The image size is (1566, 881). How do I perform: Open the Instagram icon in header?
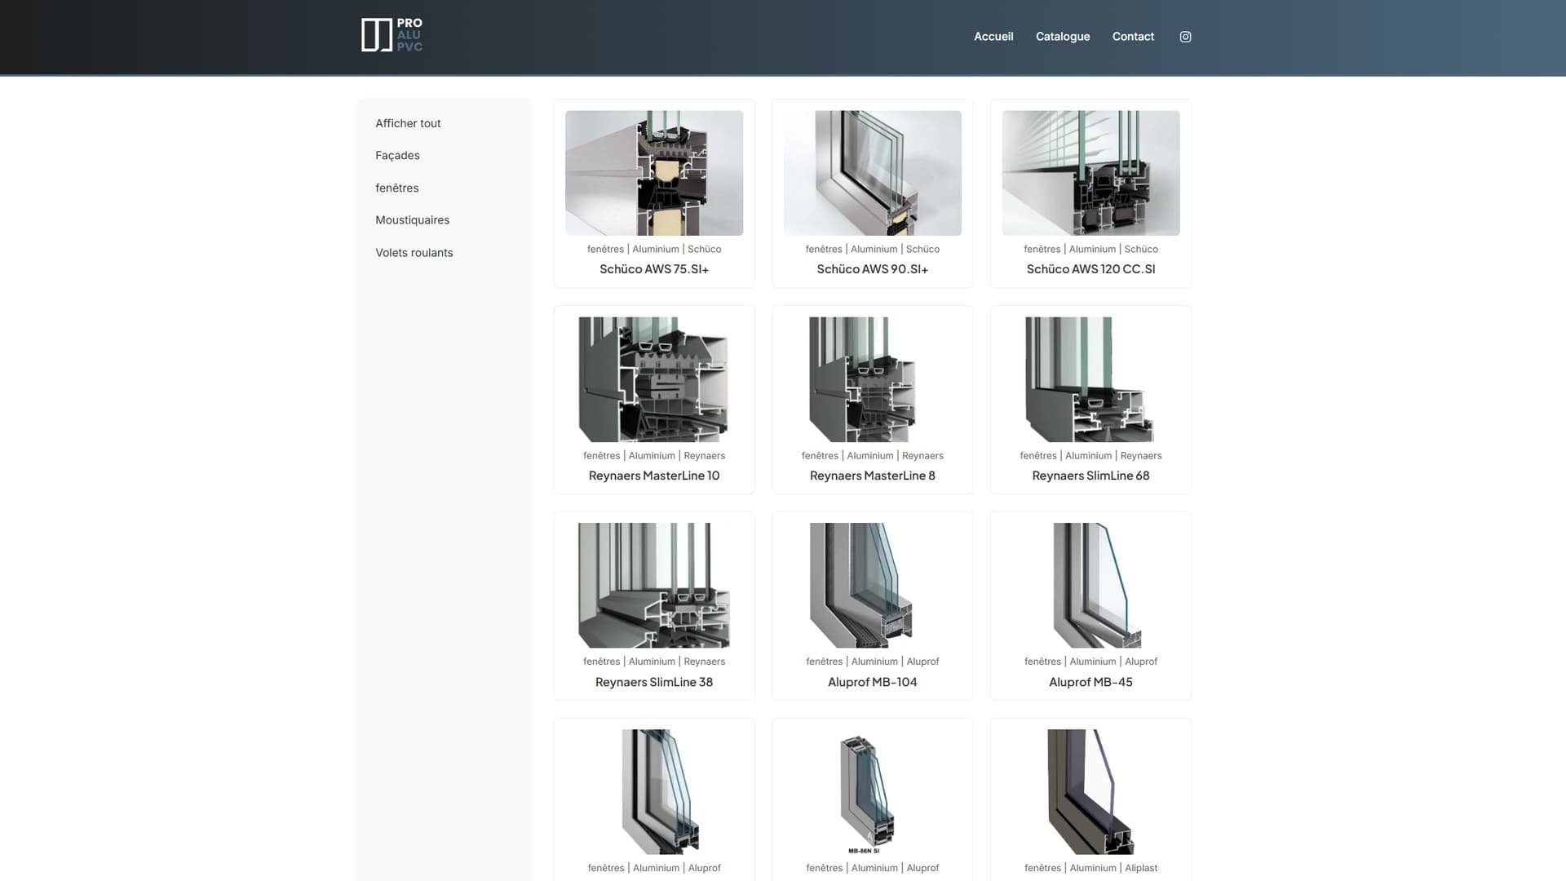pos(1185,37)
